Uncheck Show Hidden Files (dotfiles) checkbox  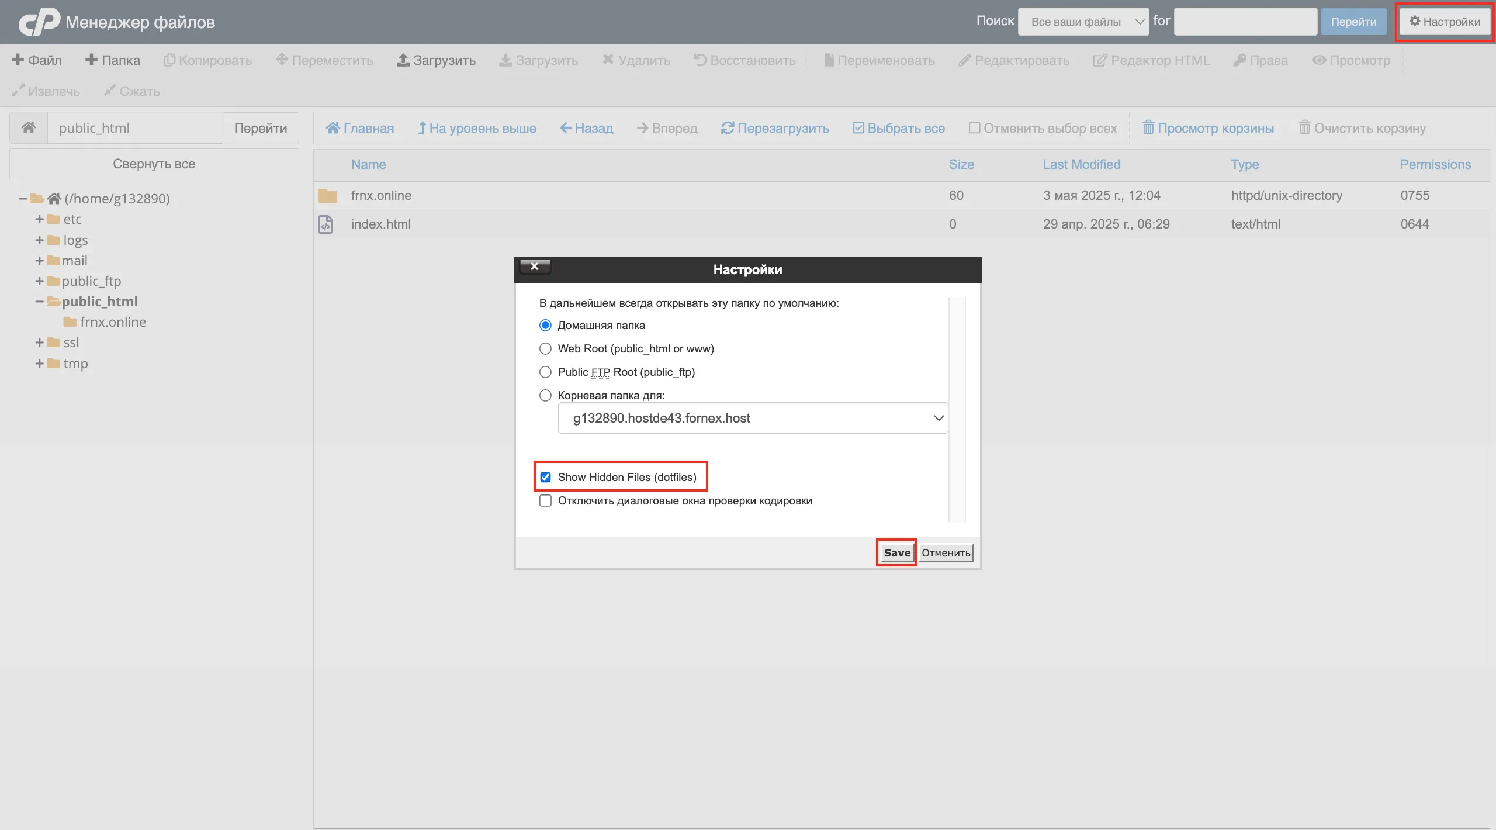[x=545, y=477]
